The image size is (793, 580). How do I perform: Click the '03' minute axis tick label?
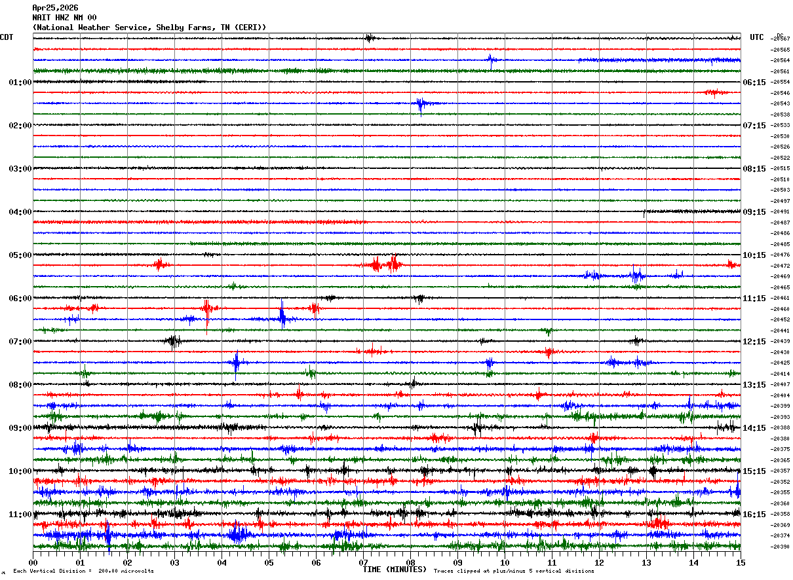click(174, 562)
